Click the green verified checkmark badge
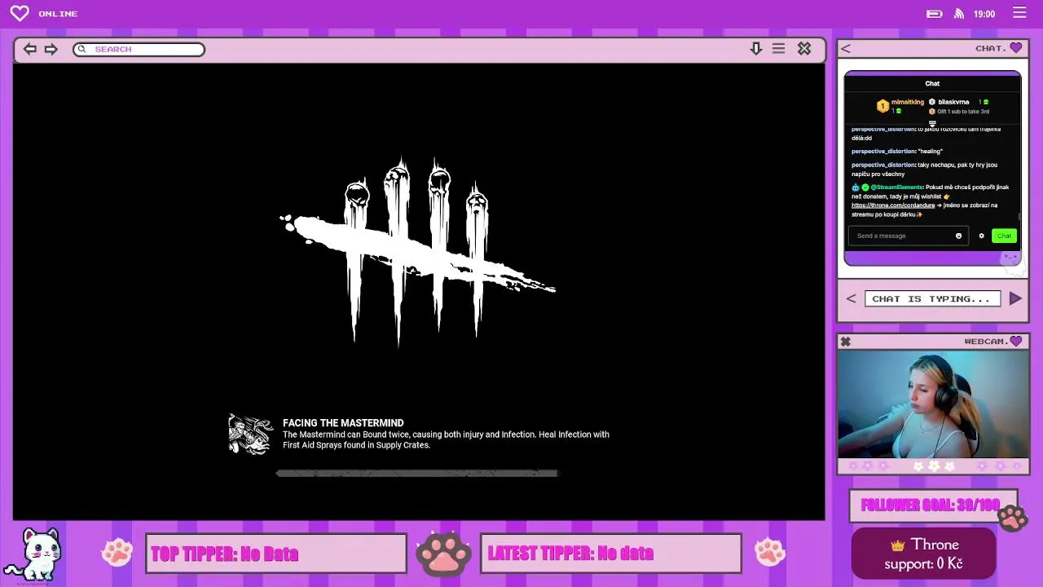This screenshot has height=587, width=1043. click(x=865, y=187)
